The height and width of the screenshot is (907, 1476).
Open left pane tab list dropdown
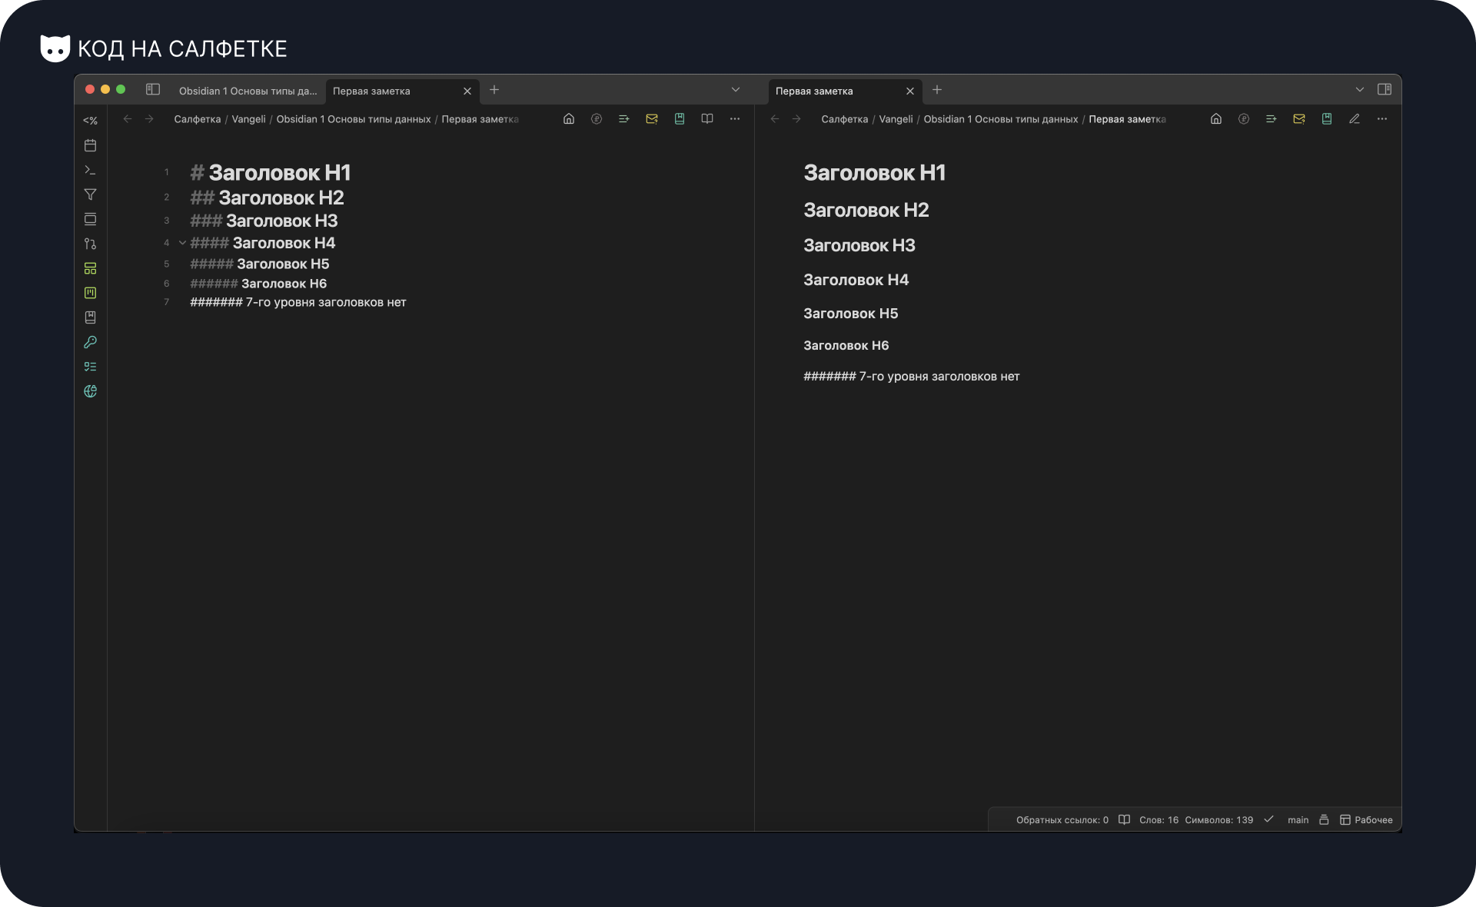(736, 90)
